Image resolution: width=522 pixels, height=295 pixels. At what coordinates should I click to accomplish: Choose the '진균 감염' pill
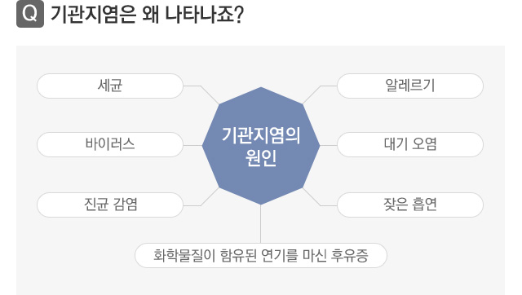click(110, 205)
